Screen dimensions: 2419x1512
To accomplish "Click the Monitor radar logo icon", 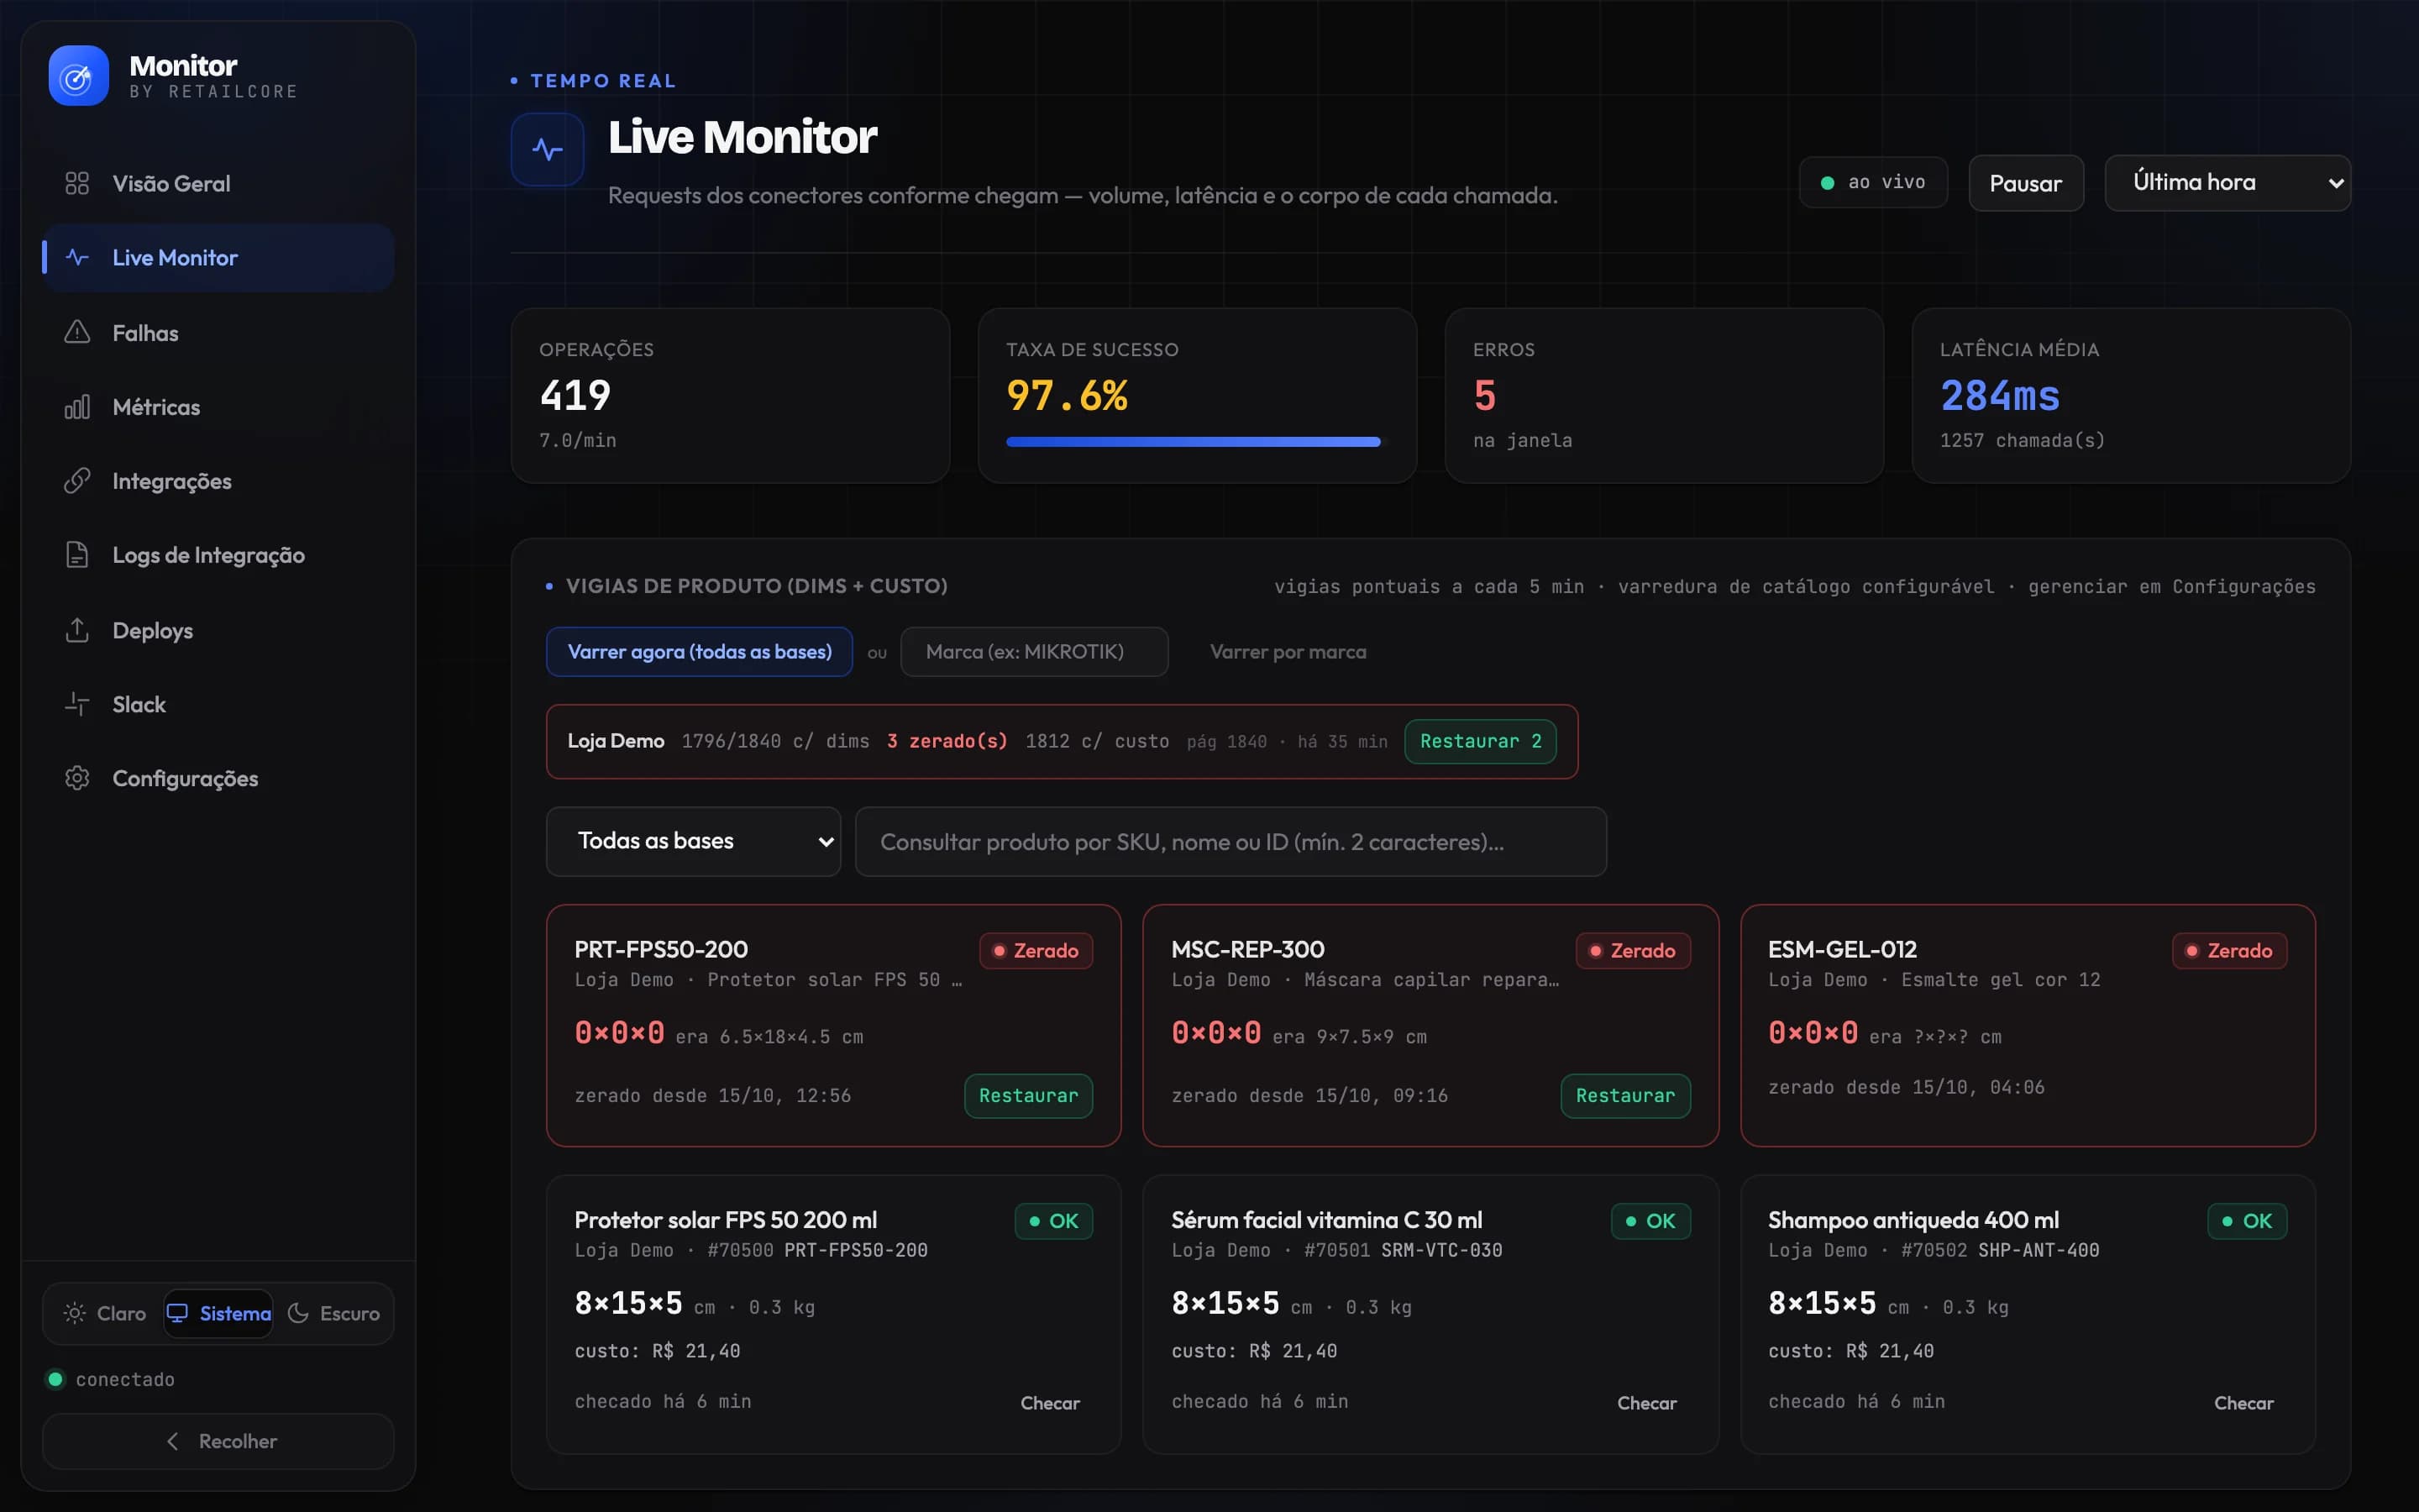I will [x=78, y=76].
